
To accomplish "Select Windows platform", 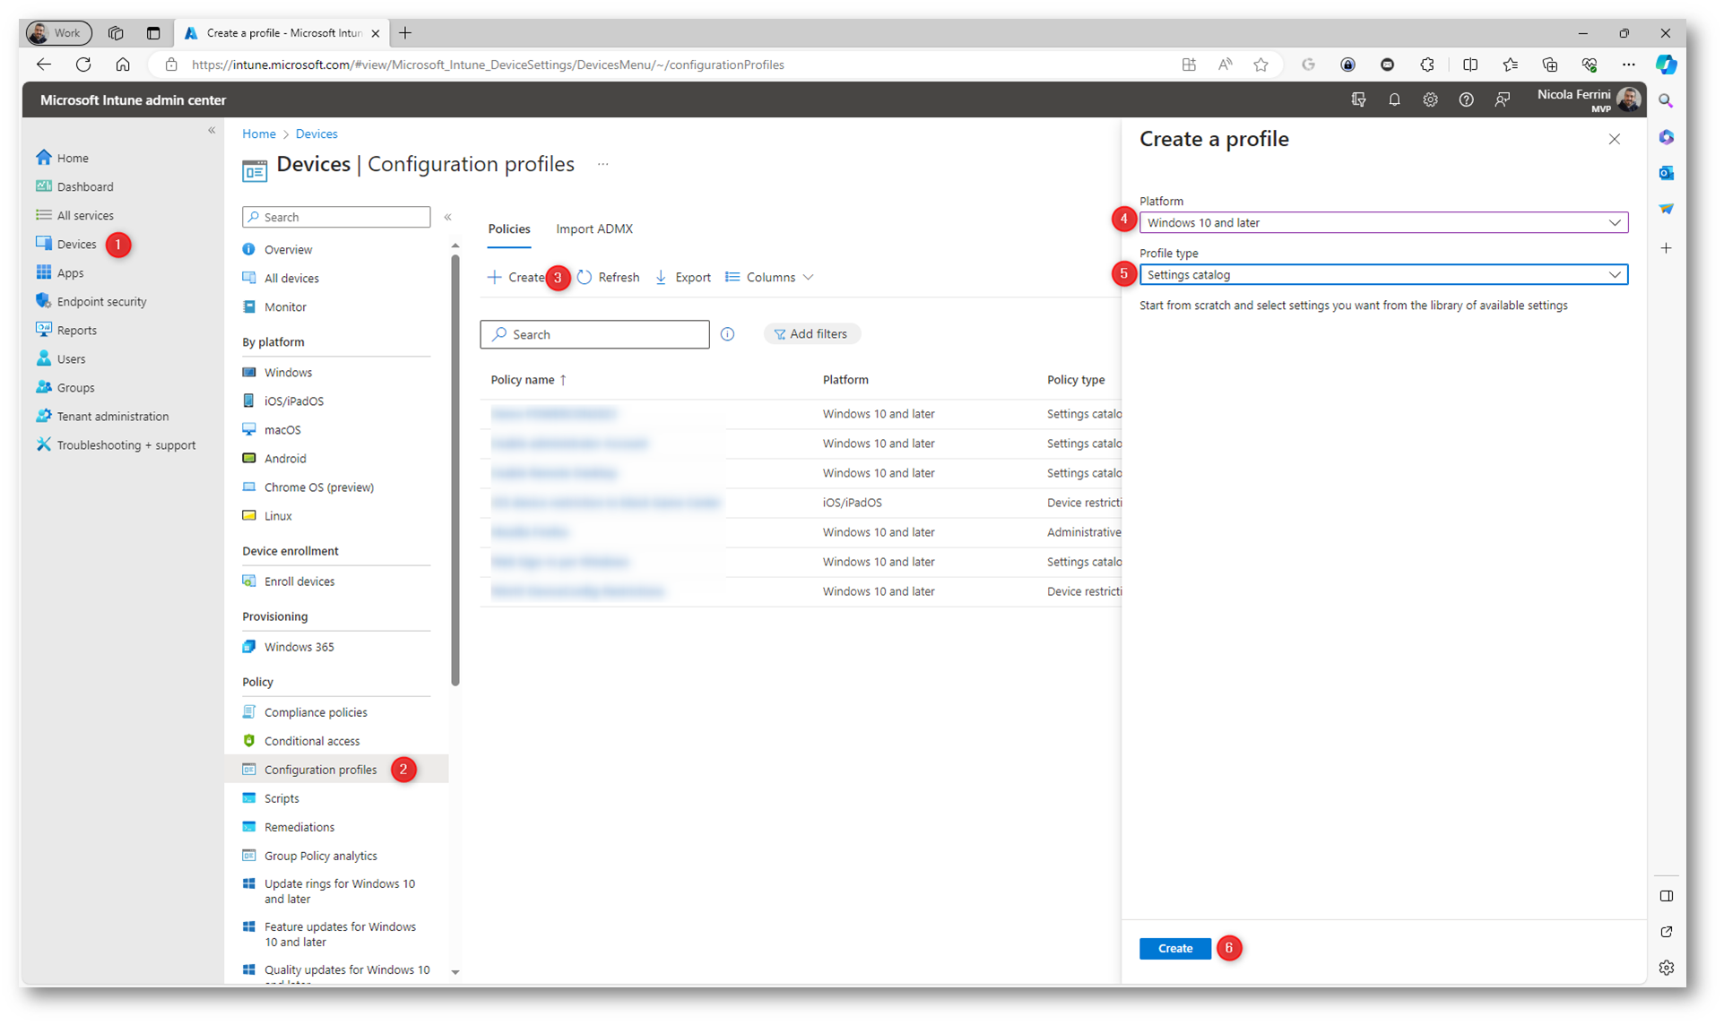I will click(x=277, y=372).
